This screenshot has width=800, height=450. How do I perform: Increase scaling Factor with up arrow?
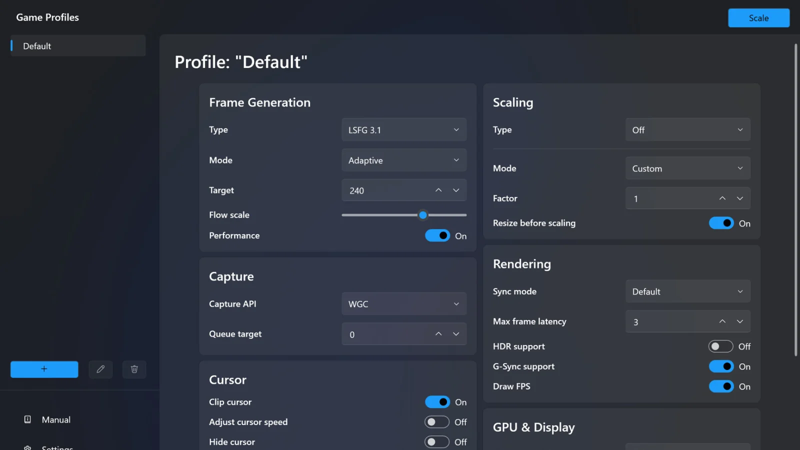[x=722, y=198]
